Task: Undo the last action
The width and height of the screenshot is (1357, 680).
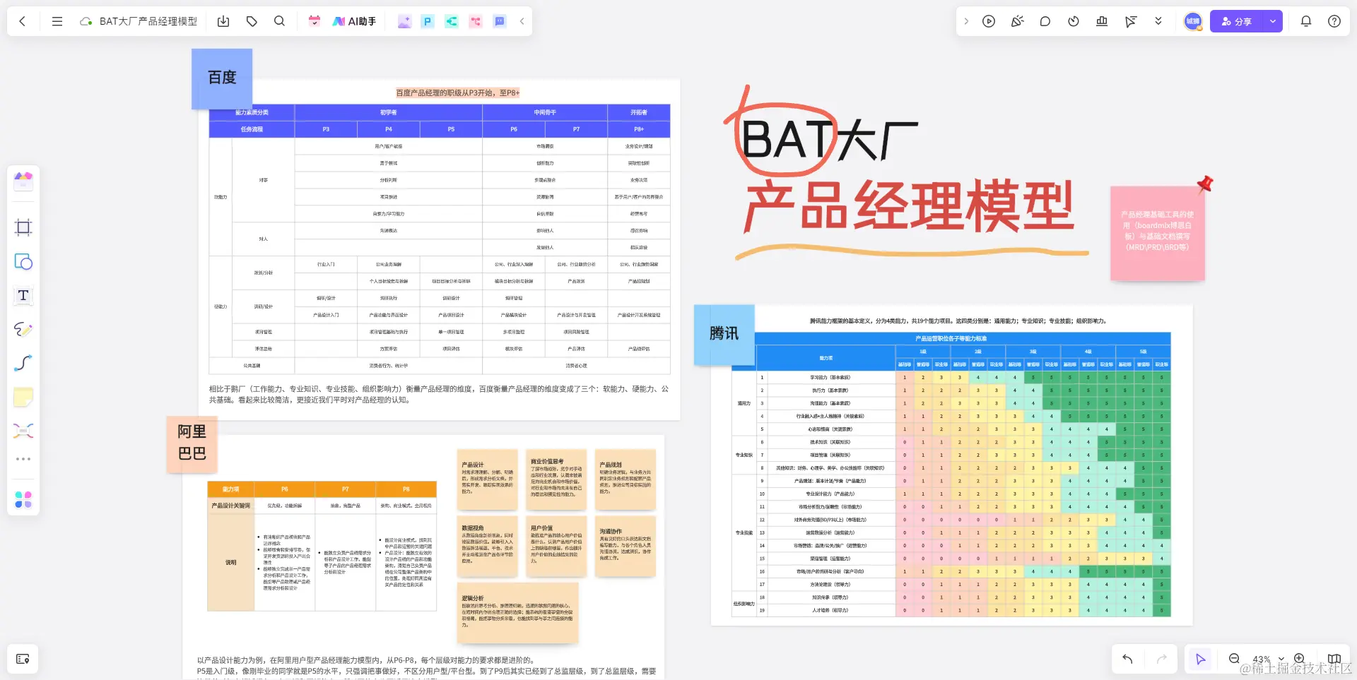Action: (1127, 659)
